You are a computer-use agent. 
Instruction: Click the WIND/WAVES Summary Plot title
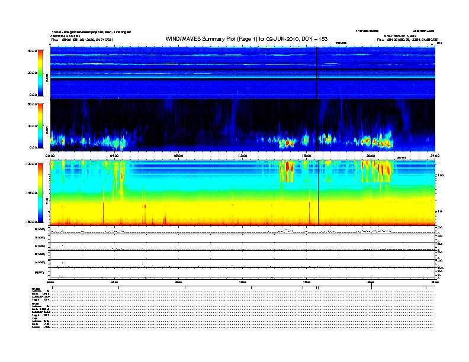(x=246, y=39)
